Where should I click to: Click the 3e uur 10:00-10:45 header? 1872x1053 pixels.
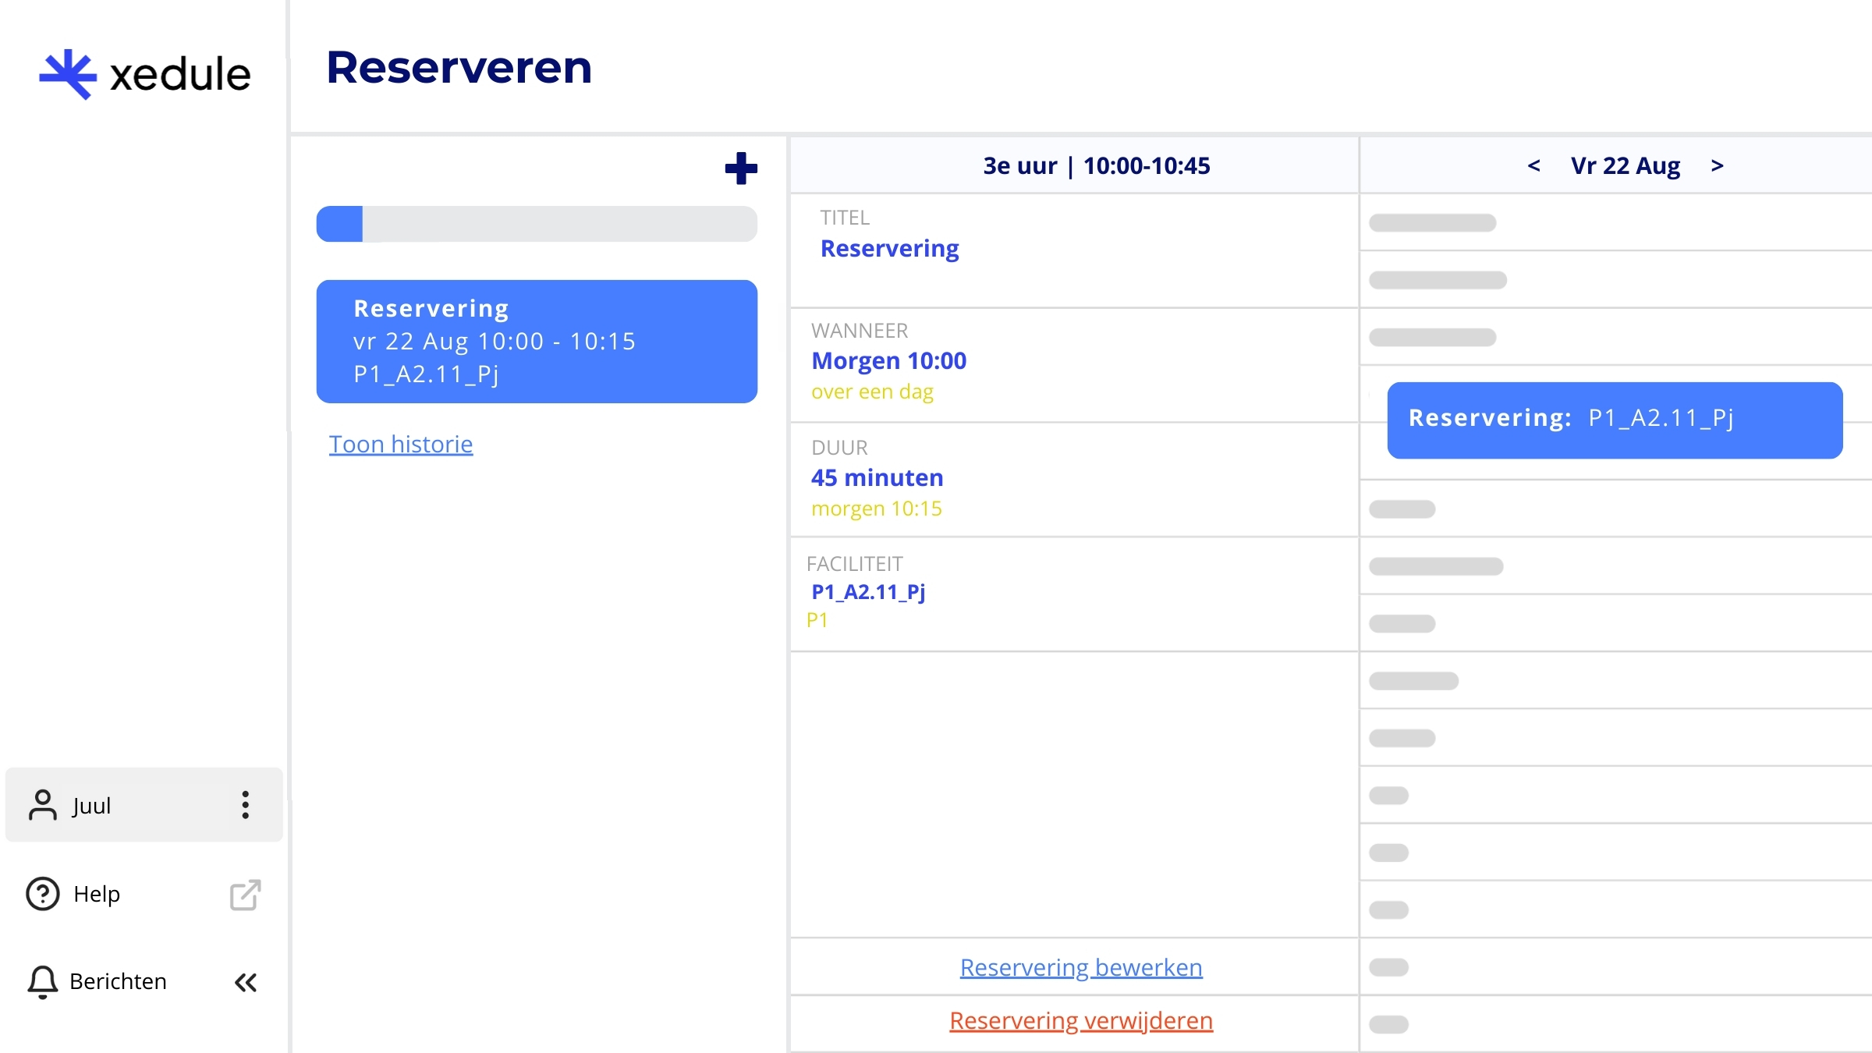(x=1097, y=165)
